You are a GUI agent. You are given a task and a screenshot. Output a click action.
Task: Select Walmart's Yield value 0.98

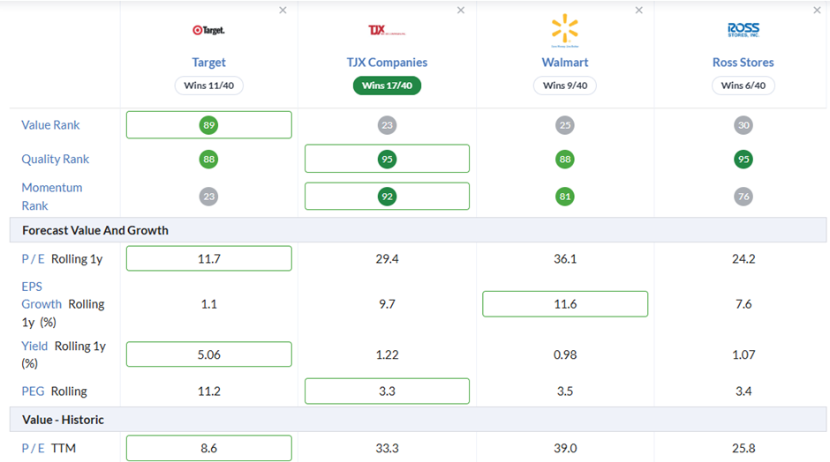tap(565, 354)
